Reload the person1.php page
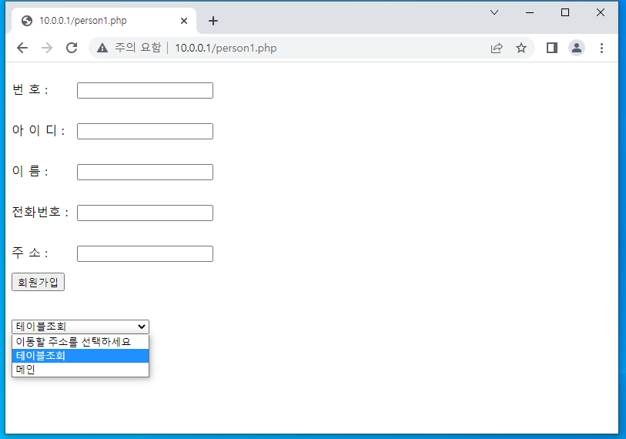626x439 pixels. point(72,48)
